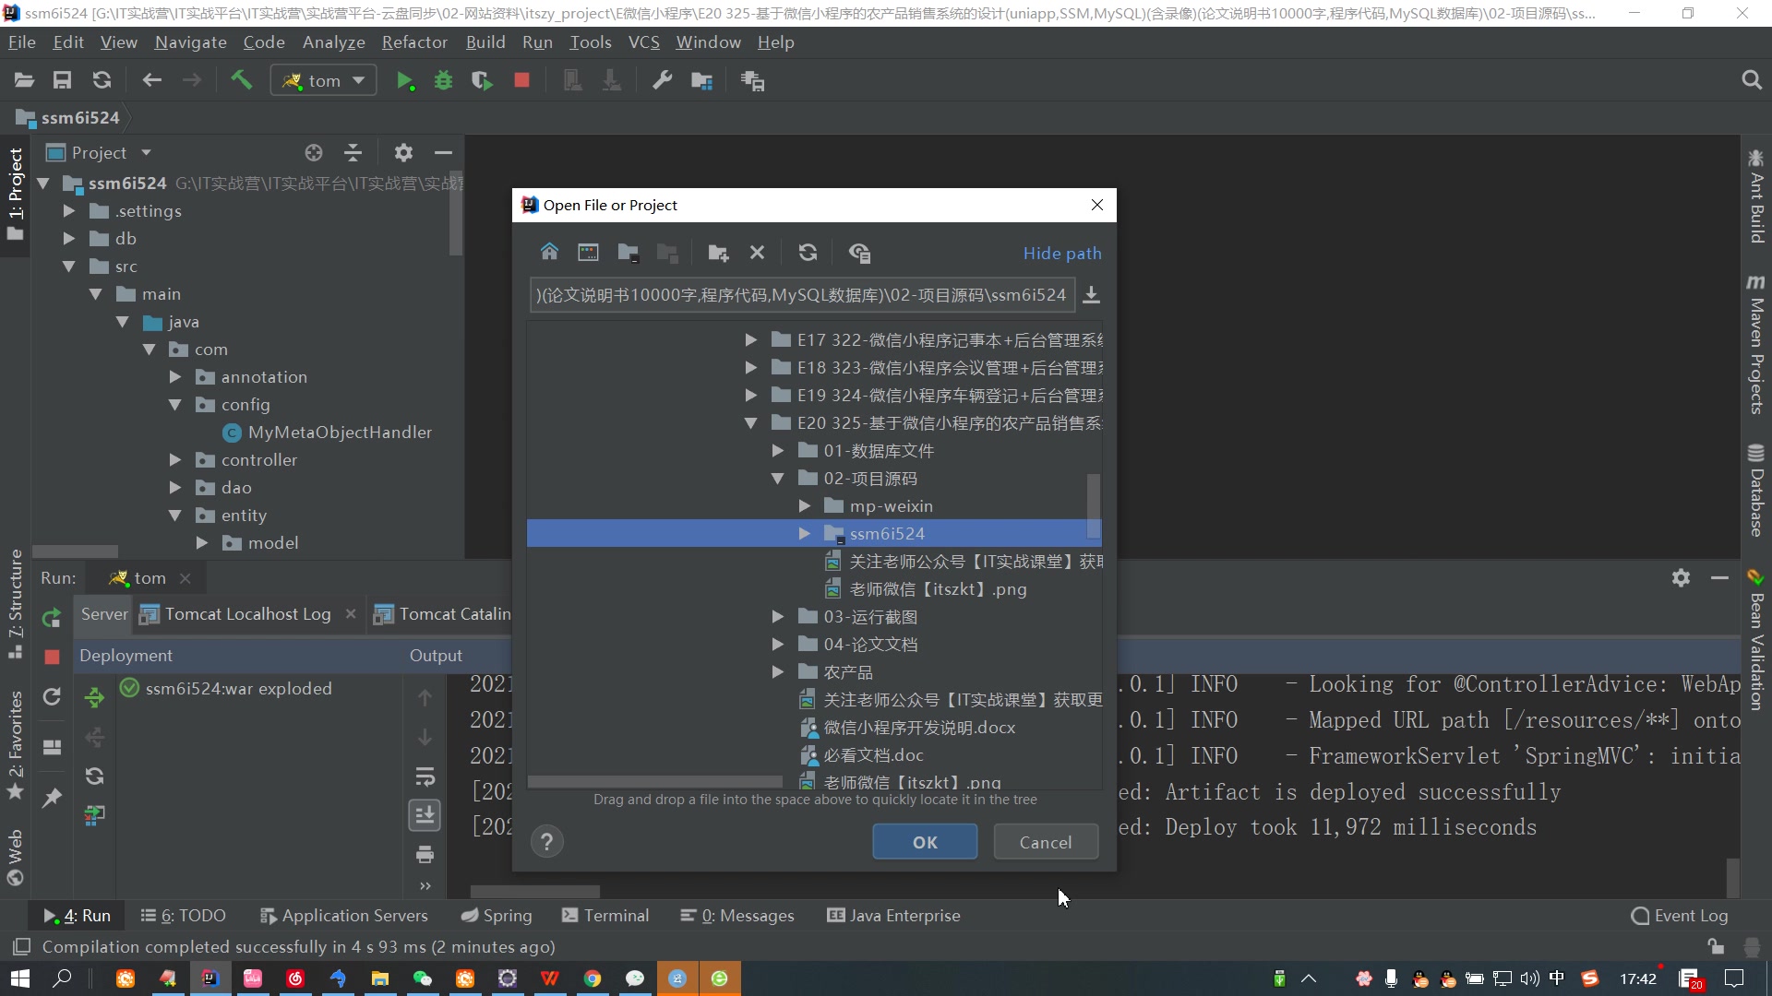This screenshot has width=1772, height=996.
Task: Click the Home directory icon in dialog
Action: click(549, 252)
